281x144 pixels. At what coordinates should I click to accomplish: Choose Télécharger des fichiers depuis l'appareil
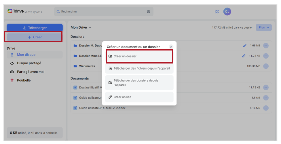pyautogui.click(x=139, y=68)
